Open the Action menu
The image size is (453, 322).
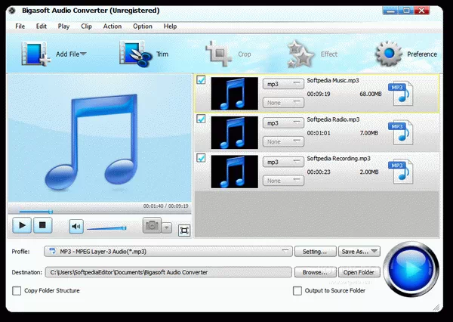pos(112,26)
